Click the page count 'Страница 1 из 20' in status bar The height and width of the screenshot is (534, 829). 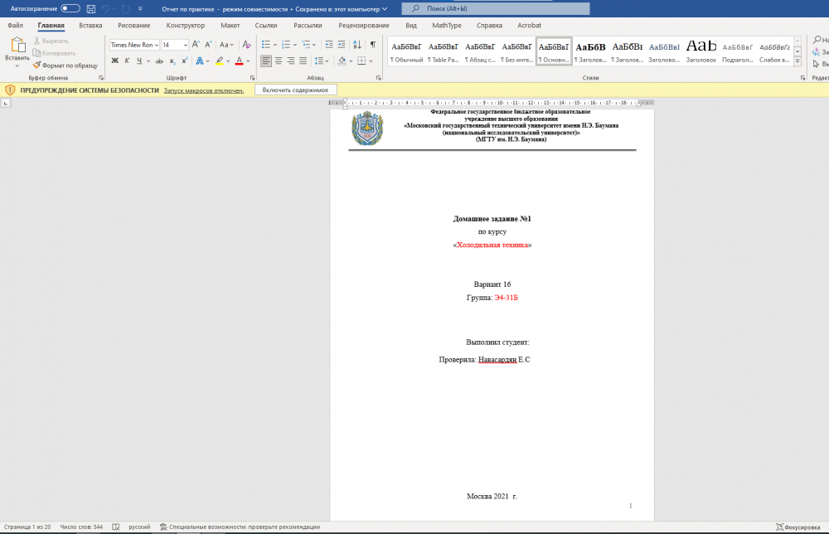tap(27, 527)
